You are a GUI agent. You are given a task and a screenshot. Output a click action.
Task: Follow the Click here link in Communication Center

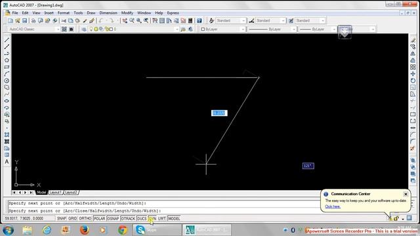pyautogui.click(x=333, y=206)
